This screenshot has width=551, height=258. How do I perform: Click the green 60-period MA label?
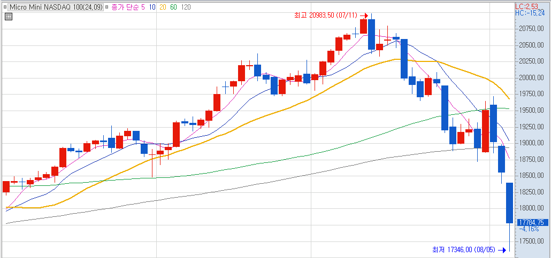174,7
